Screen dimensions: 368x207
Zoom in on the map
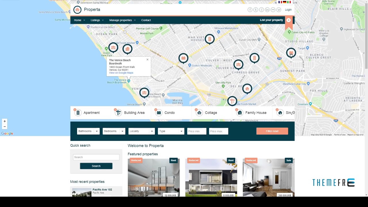(x=5, y=121)
